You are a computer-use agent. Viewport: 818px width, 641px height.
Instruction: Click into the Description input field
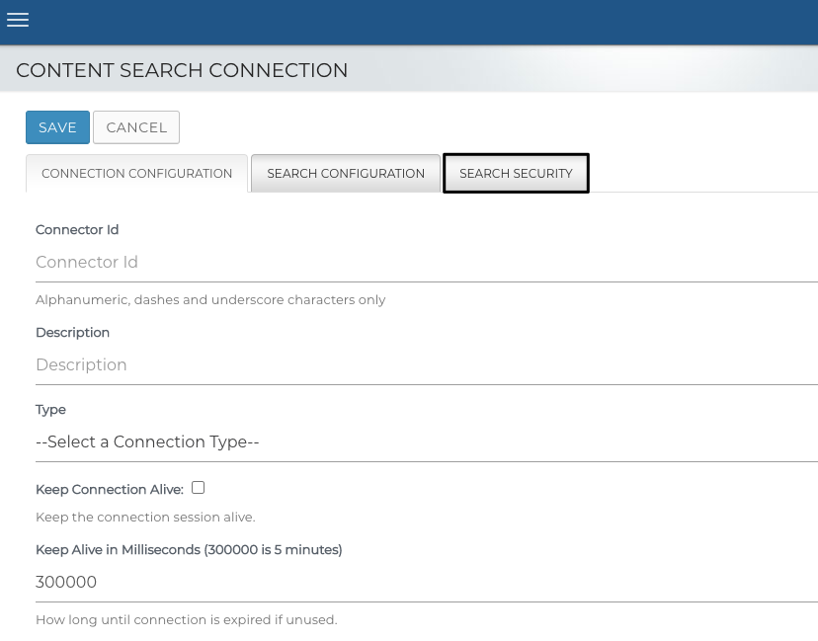425,365
